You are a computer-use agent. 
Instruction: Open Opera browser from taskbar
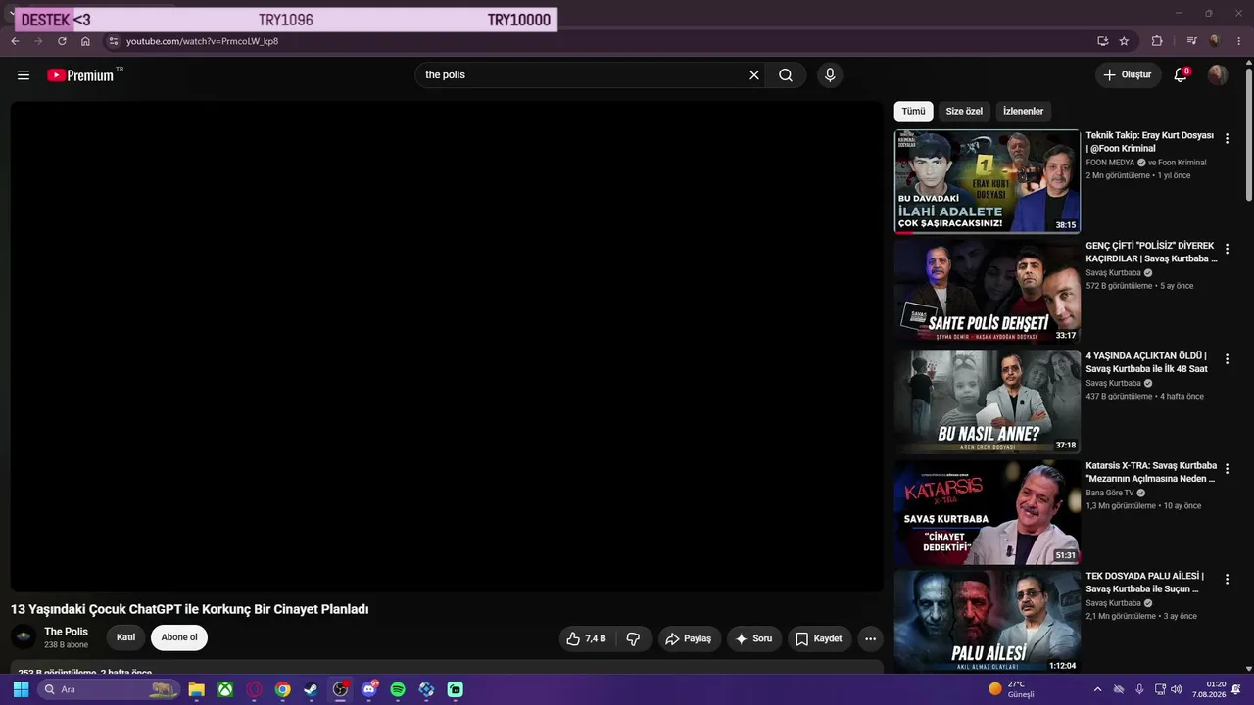[x=254, y=689]
